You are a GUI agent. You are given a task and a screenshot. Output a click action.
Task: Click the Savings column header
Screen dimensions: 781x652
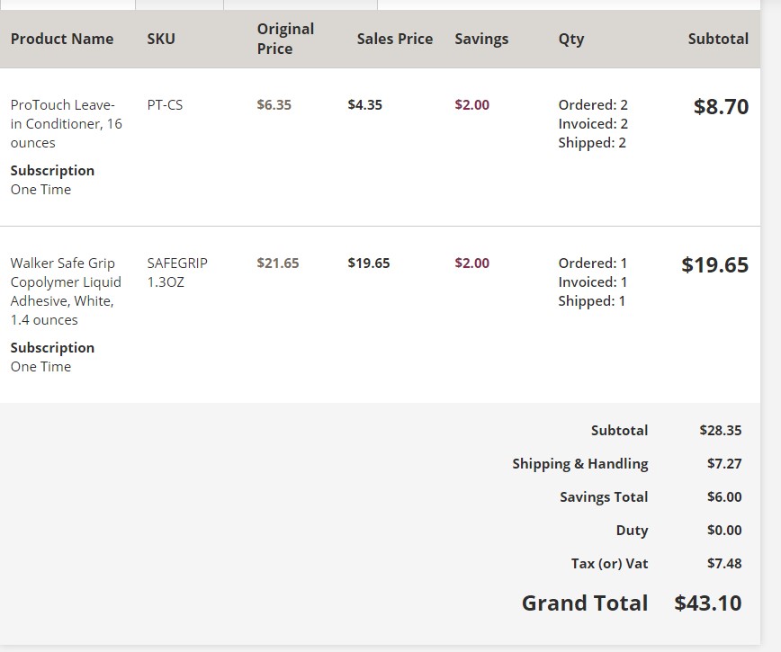click(481, 39)
